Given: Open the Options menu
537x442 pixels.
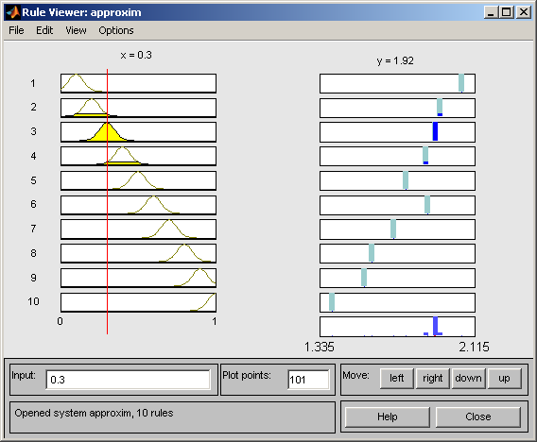Looking at the screenshot, I should 116,30.
